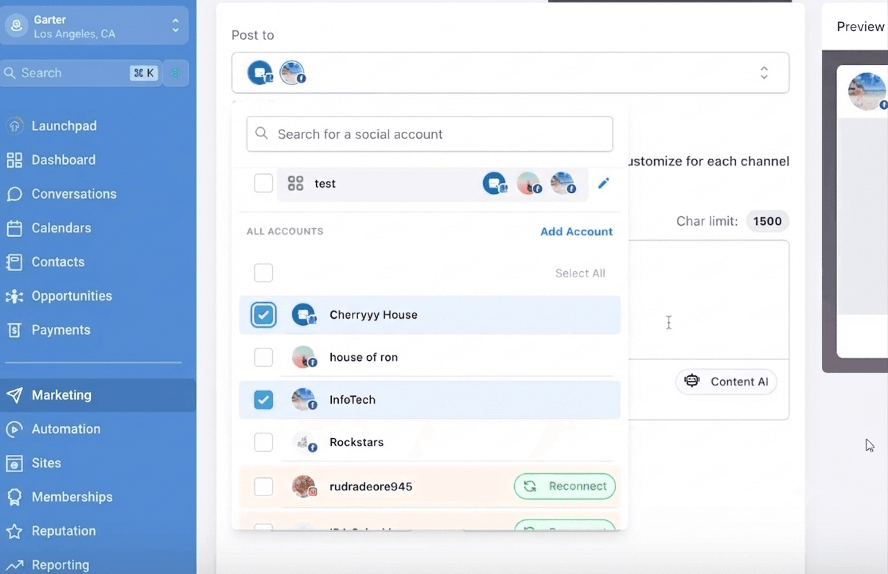Viewport: 888px width, 574px height.
Task: Click the 'InfoTech' account name
Action: pyautogui.click(x=353, y=400)
